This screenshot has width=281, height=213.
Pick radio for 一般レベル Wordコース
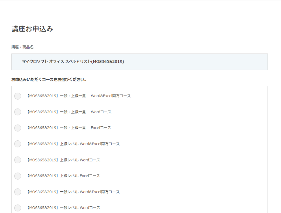(x=18, y=208)
